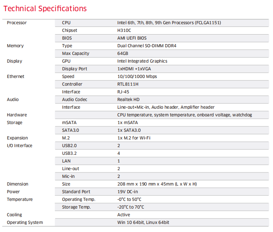Select the AMI UEFI BIOS text

[x=132, y=38]
